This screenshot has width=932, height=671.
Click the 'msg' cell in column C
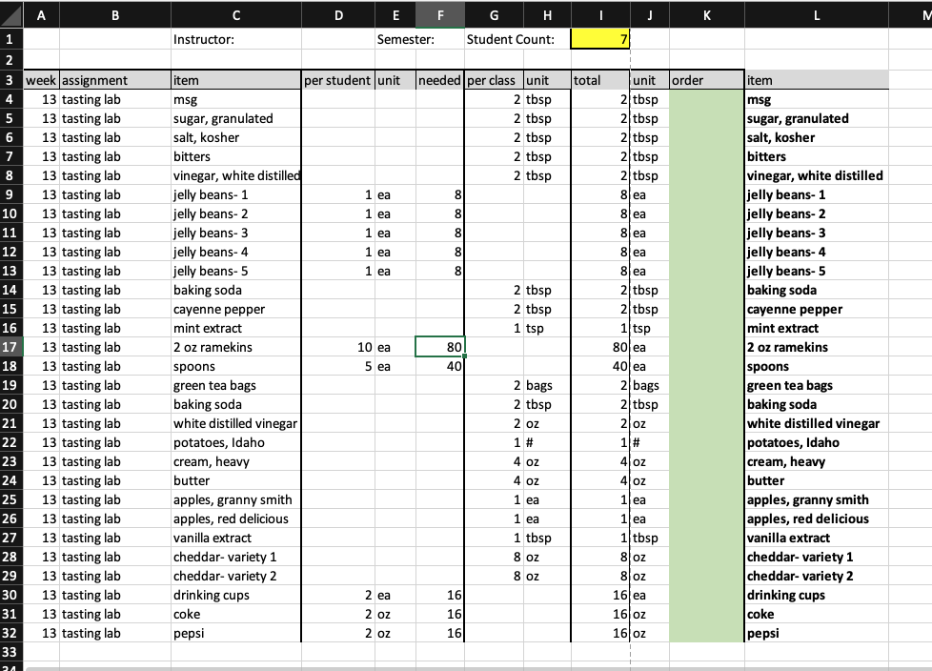point(236,99)
